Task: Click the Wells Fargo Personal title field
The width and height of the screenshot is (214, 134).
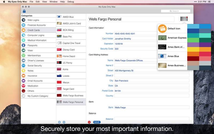Action: coord(131,19)
